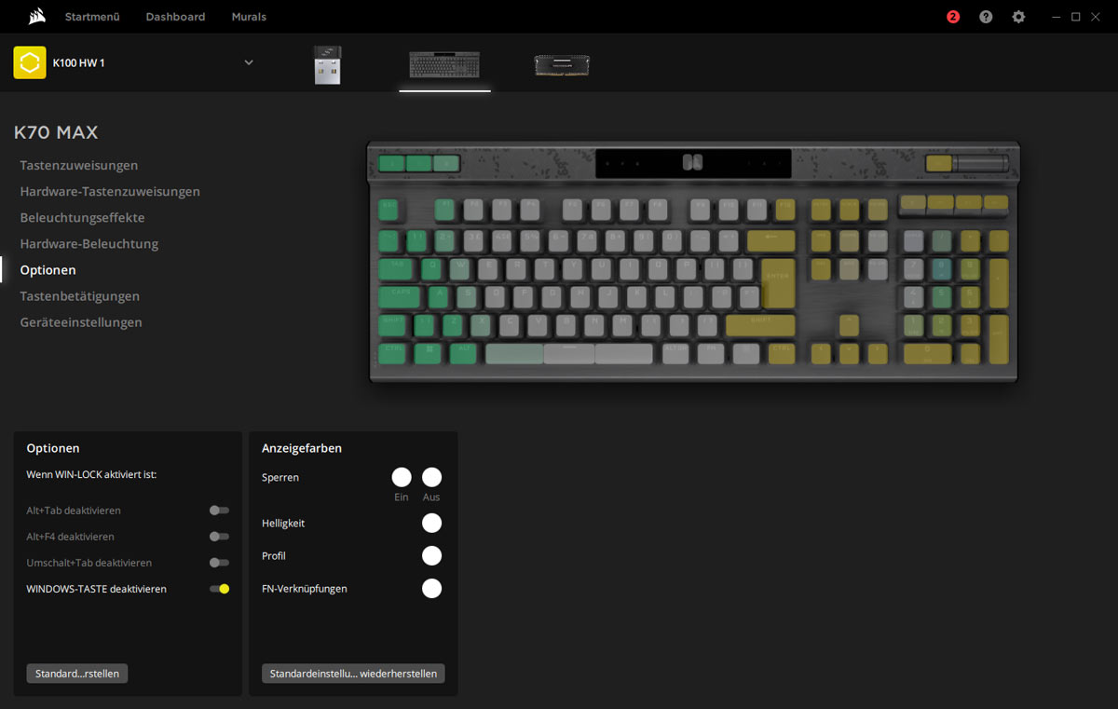
Task: Go to Geräteeinstellungen
Action: coord(80,322)
